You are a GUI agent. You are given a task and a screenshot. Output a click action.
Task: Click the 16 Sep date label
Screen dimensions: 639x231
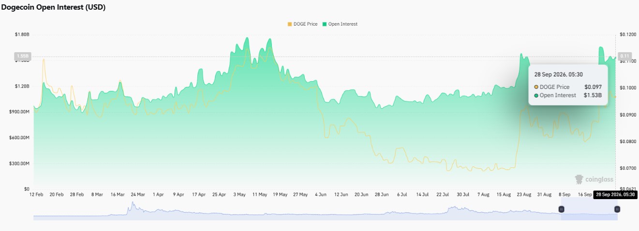(585, 194)
